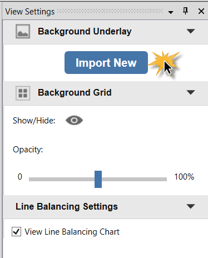
Task: Click the View Line Balancing Chart label
Action: pyautogui.click(x=72, y=232)
